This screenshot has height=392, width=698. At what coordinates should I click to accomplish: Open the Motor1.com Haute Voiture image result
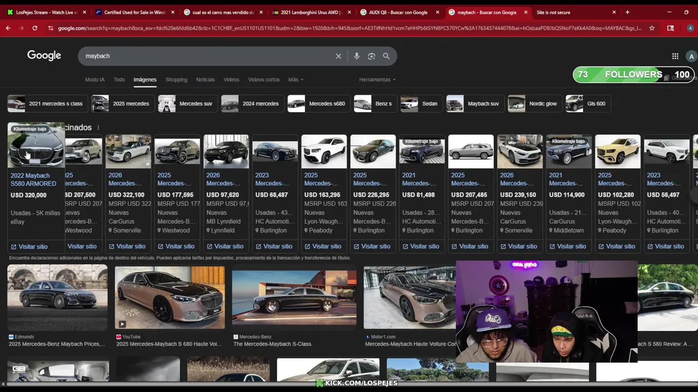click(x=410, y=297)
